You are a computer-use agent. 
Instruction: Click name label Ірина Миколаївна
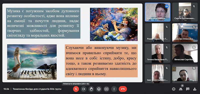point(157,18)
